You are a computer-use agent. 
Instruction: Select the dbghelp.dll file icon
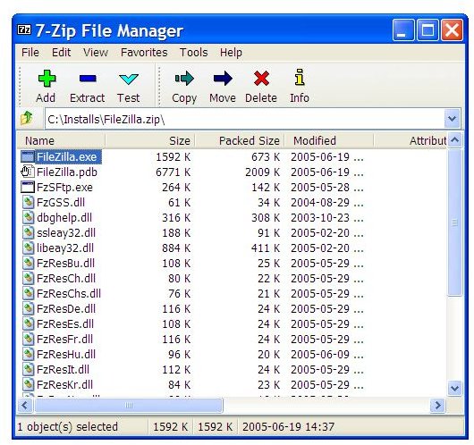point(28,217)
